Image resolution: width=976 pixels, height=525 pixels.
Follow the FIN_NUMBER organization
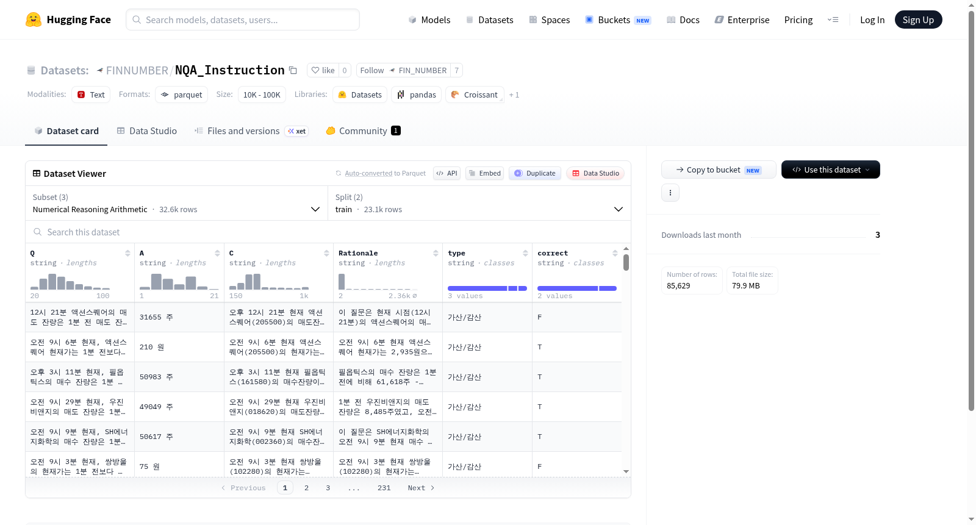pyautogui.click(x=403, y=70)
